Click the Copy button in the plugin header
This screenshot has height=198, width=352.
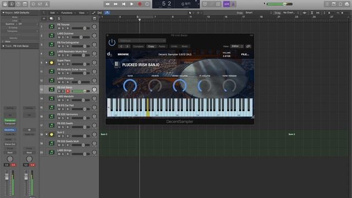[x=151, y=46]
